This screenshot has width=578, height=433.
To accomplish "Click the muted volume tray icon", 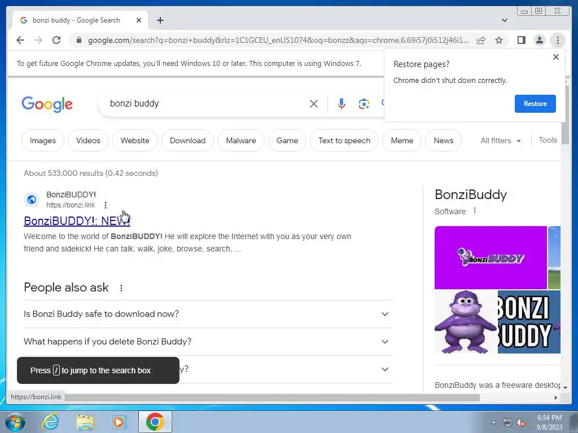I will tap(521, 422).
